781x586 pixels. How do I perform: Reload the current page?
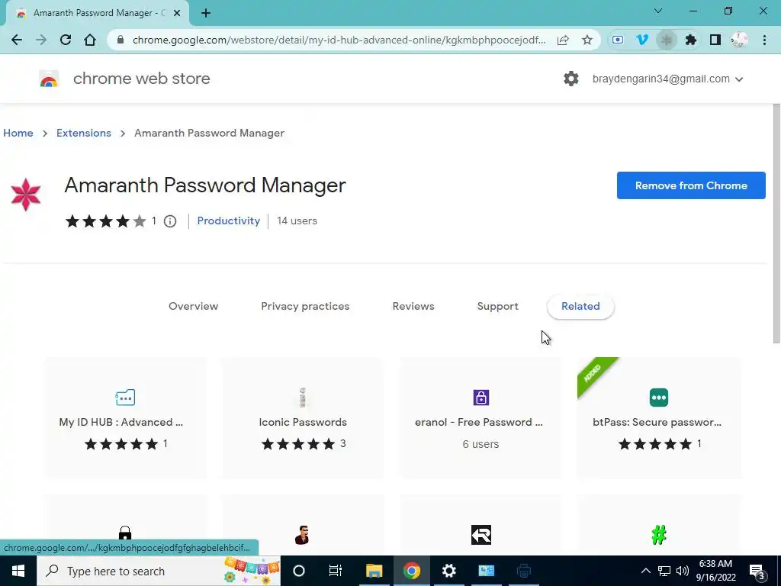point(66,40)
